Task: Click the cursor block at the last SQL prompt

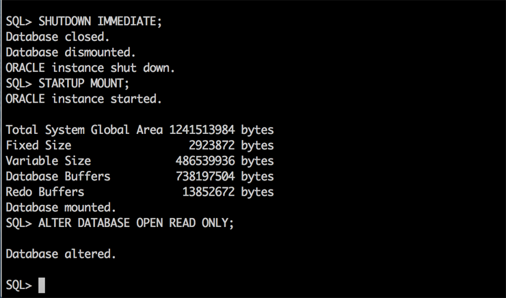Action: (x=42, y=285)
